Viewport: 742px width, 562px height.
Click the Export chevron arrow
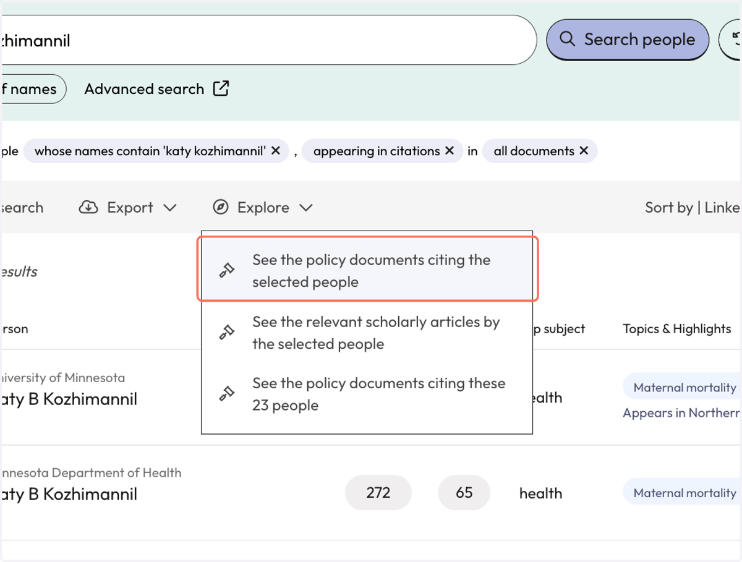(170, 208)
